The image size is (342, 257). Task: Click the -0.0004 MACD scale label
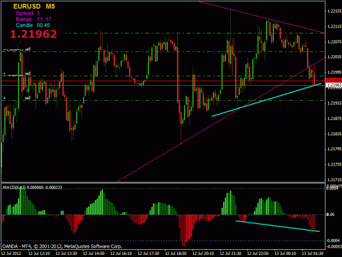coord(333,241)
